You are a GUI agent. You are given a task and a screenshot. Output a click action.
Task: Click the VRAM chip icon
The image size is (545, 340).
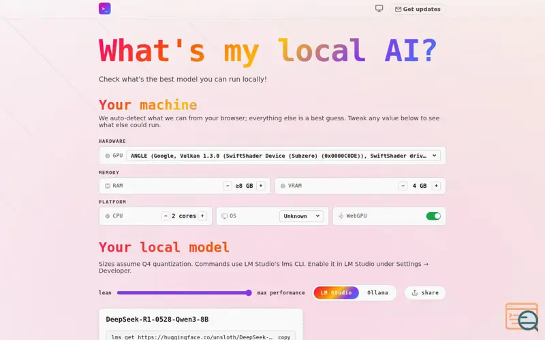283,186
